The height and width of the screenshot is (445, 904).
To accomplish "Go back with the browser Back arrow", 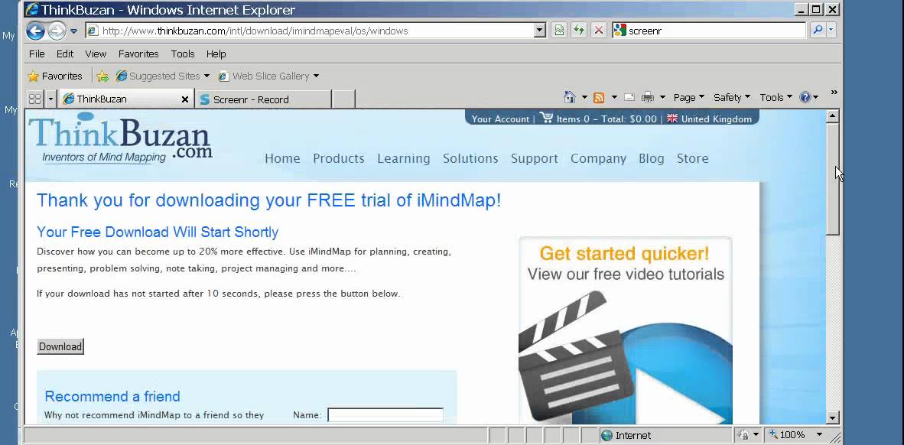I will [35, 31].
